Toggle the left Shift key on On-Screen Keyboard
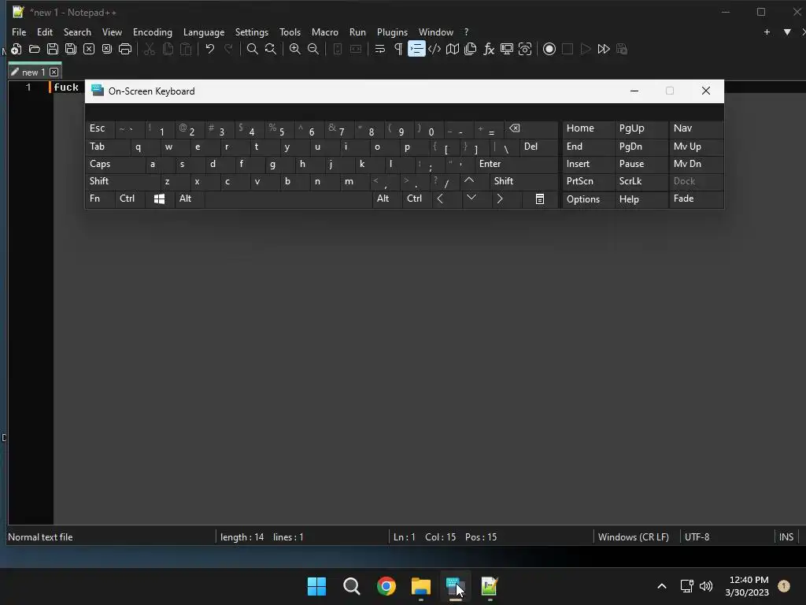Screen dimensions: 806x605 tap(123, 181)
